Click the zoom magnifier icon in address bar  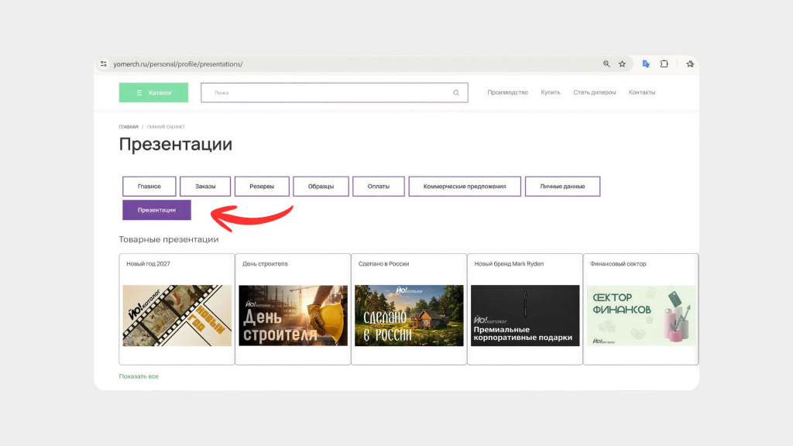pyautogui.click(x=606, y=63)
